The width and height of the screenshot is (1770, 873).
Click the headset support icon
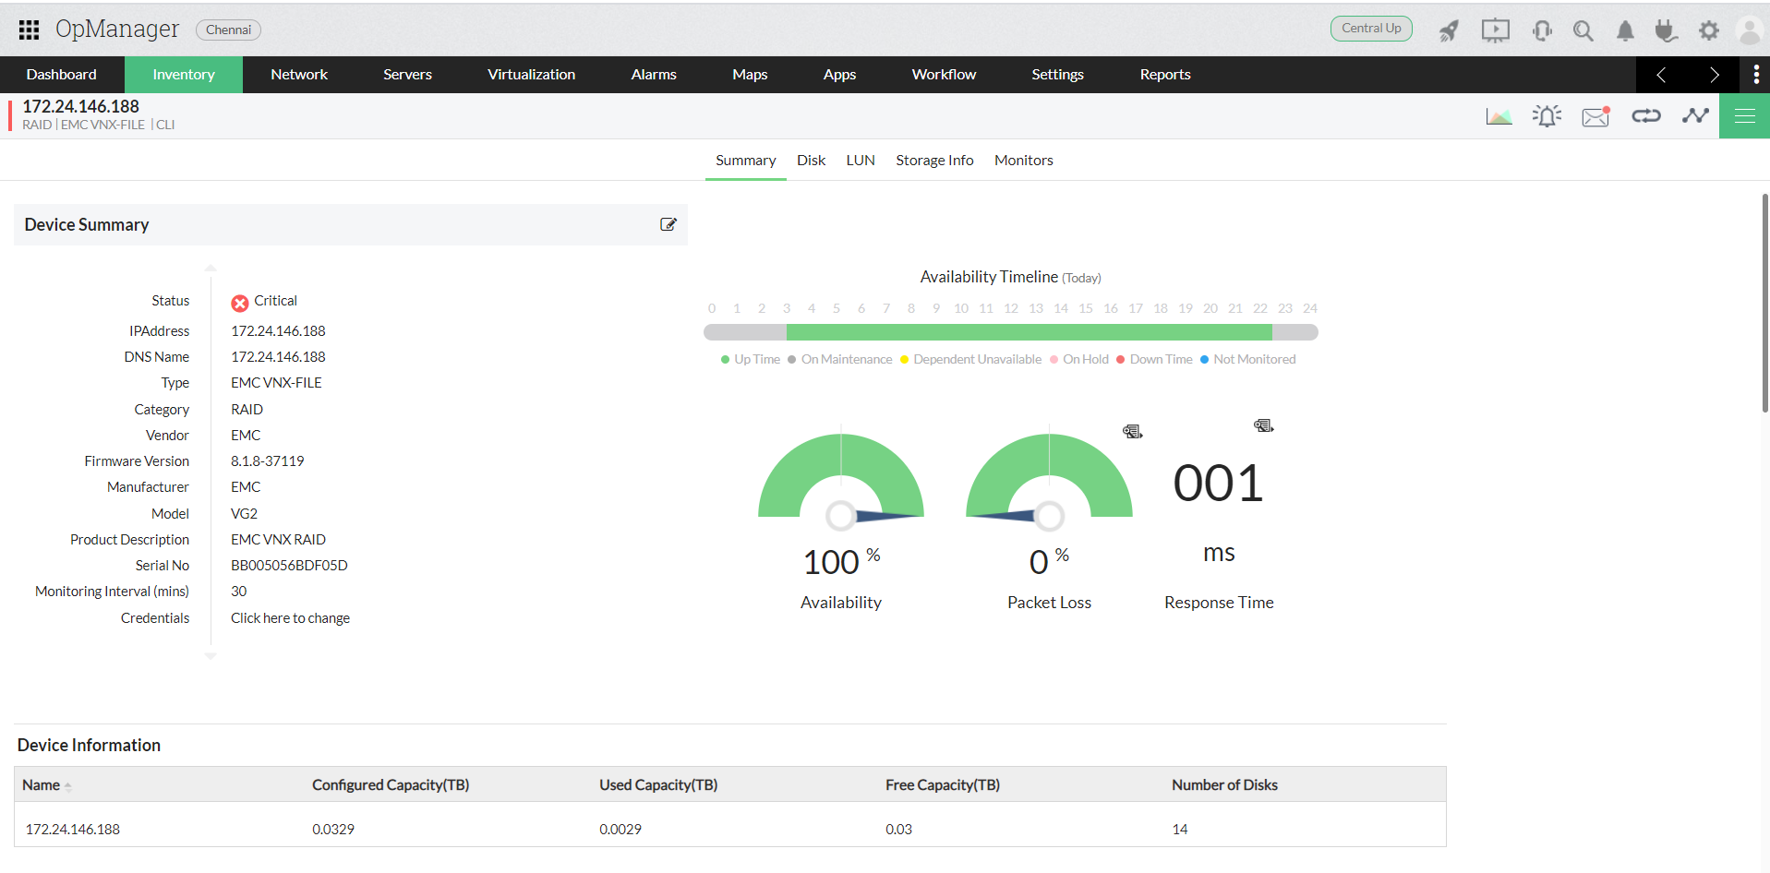coord(1542,30)
